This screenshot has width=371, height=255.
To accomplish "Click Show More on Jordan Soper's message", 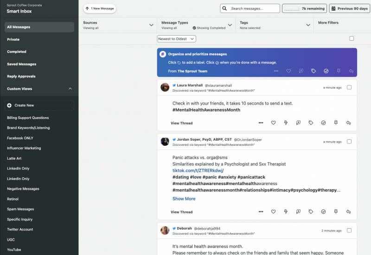I will pos(184,199).
